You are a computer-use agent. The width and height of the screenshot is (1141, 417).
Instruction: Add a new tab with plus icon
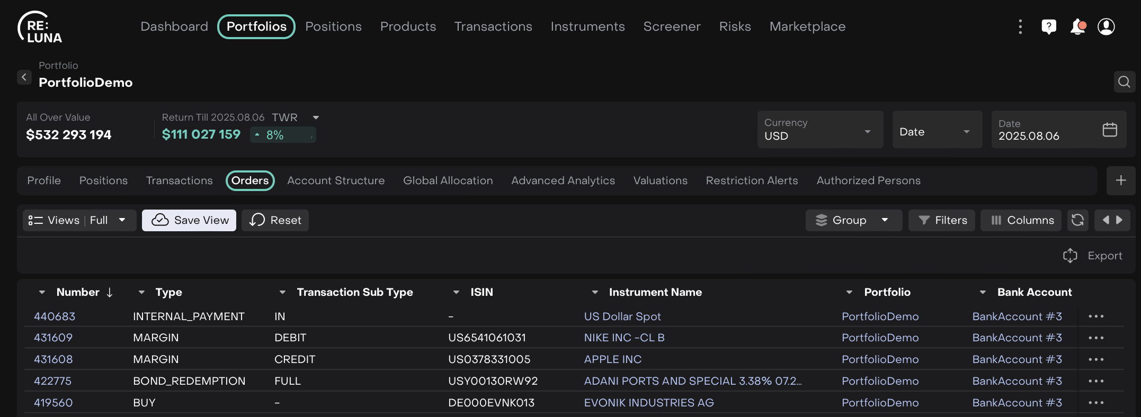tap(1120, 180)
